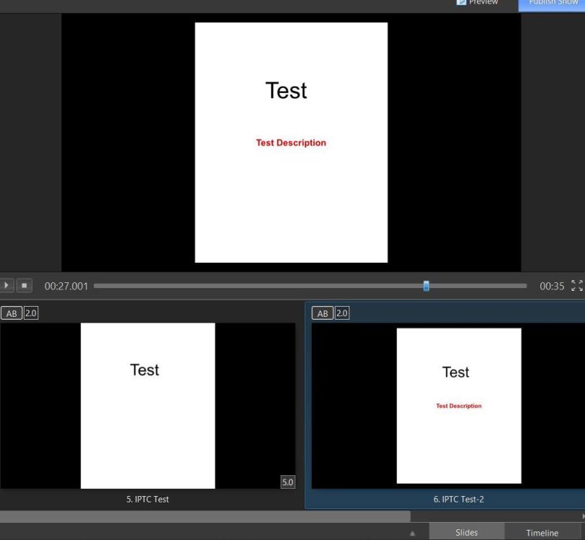Open AB transition icon on slide 5
Screen dimensions: 585x540
tap(12, 313)
